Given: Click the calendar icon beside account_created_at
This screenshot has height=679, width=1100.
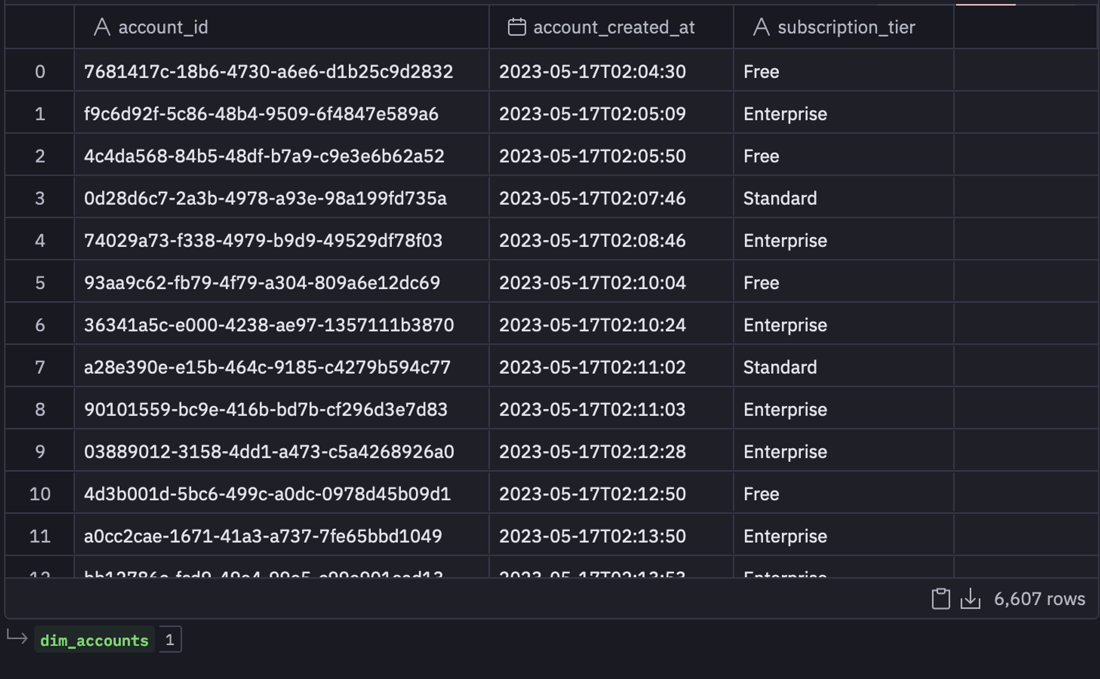Looking at the screenshot, I should [516, 27].
